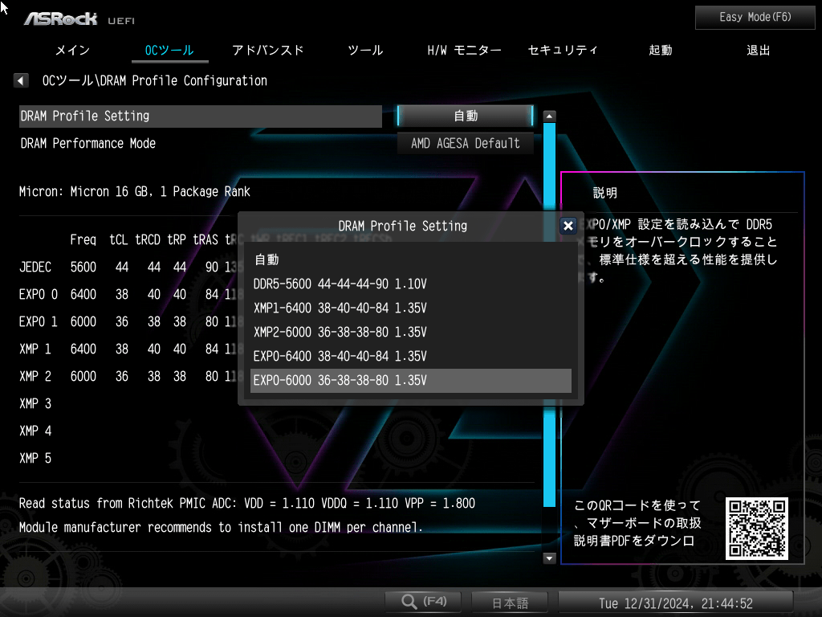Switch to the アドバンスド tab

[268, 51]
